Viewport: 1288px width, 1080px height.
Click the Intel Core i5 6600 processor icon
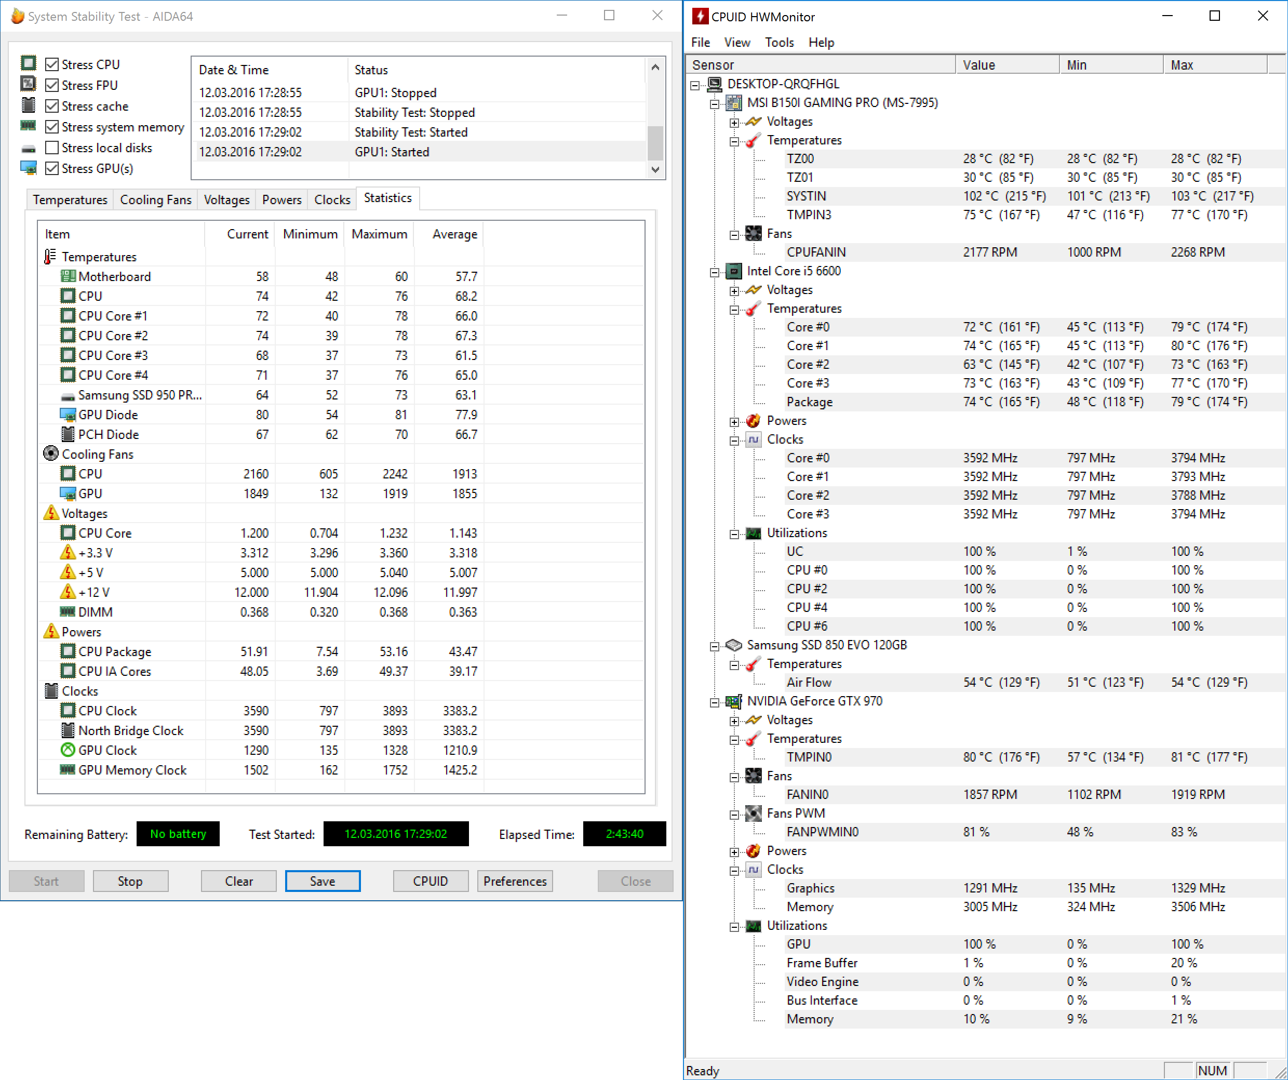tap(734, 271)
